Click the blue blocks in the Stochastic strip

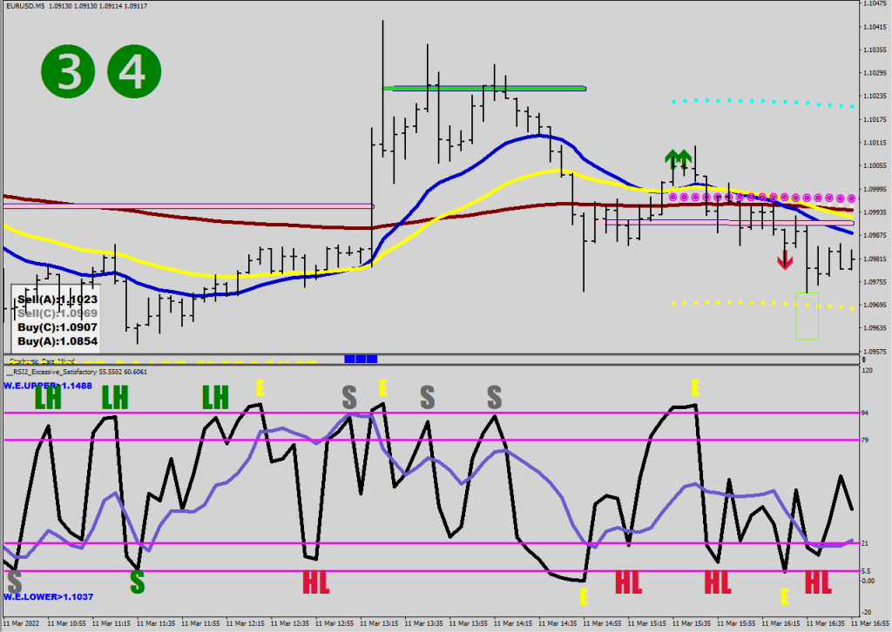pos(361,358)
